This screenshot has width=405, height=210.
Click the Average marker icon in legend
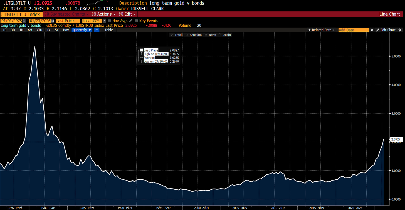[x=142, y=58]
